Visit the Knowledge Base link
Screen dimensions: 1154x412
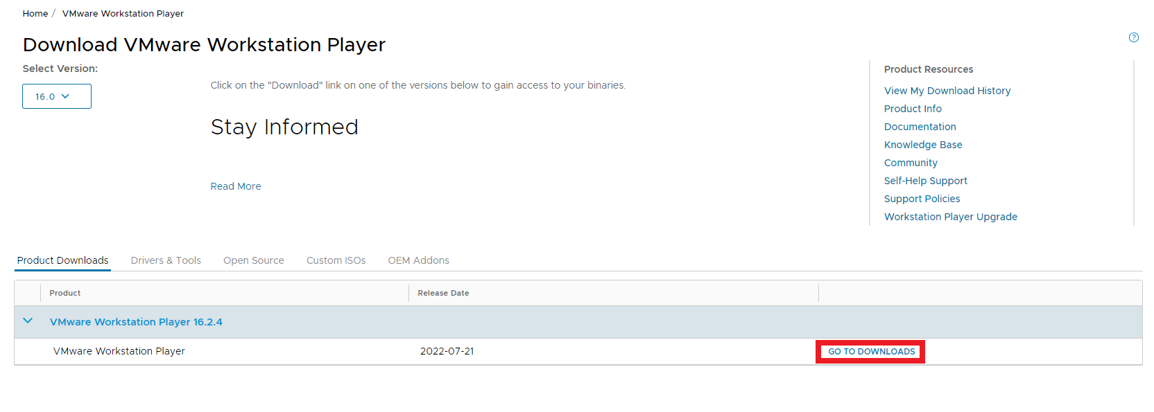point(923,145)
